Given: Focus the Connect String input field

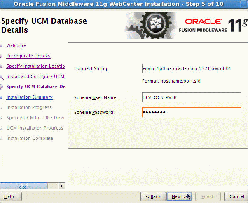Looking at the screenshot, I should 192,68.
